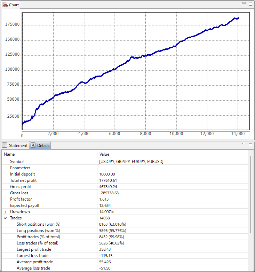Click the value 467349.24

click(108, 187)
